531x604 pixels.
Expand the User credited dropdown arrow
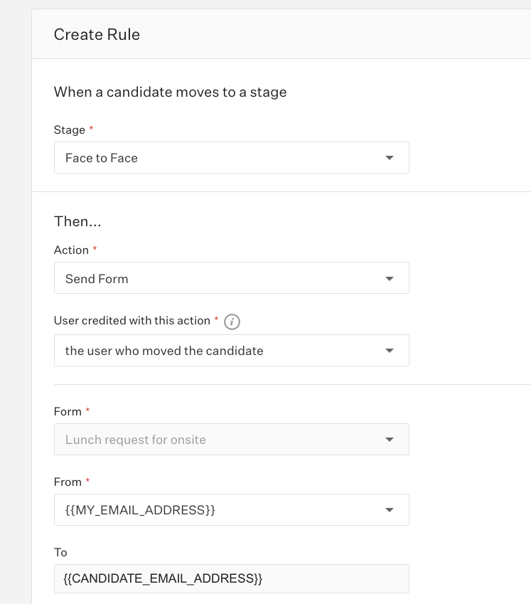[389, 351]
